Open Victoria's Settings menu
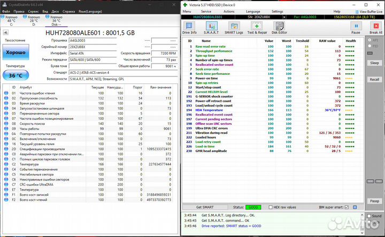This screenshot has width=385, height=237. (277, 12)
